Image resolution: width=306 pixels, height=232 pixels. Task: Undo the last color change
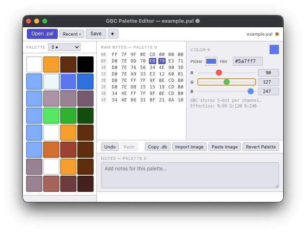pyautogui.click(x=110, y=147)
